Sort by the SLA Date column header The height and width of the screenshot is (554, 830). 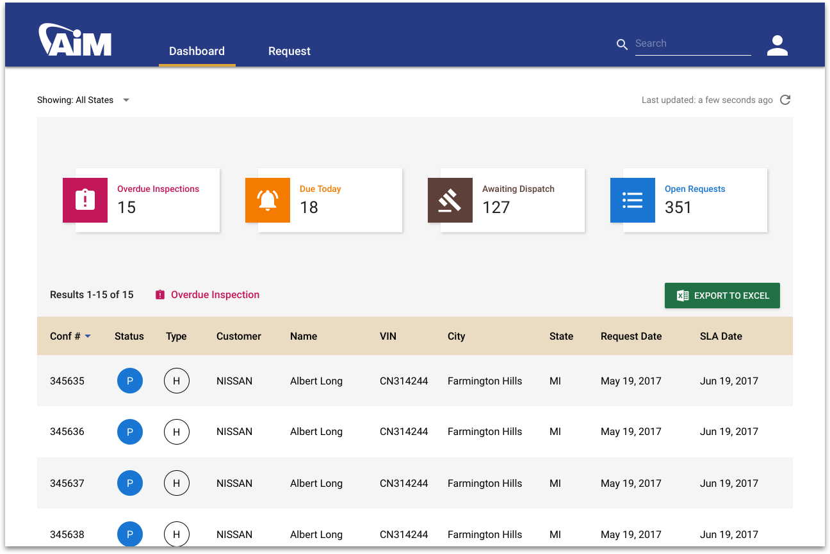pos(720,336)
